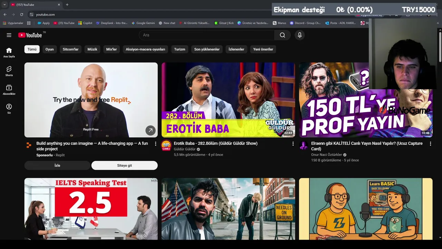Open the Gözat | Kick bookmark

coord(224,23)
